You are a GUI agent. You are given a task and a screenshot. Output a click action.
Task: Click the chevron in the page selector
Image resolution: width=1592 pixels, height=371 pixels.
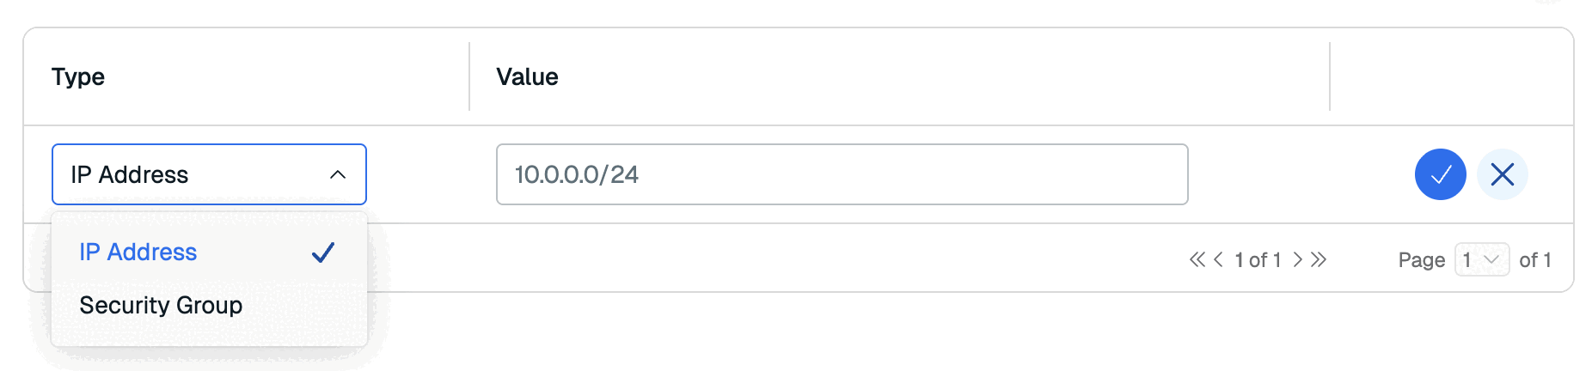click(1491, 259)
